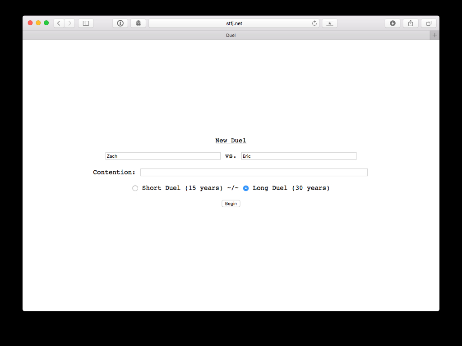Minimize the window with the yellow button
Image resolution: width=462 pixels, height=346 pixels.
point(38,23)
